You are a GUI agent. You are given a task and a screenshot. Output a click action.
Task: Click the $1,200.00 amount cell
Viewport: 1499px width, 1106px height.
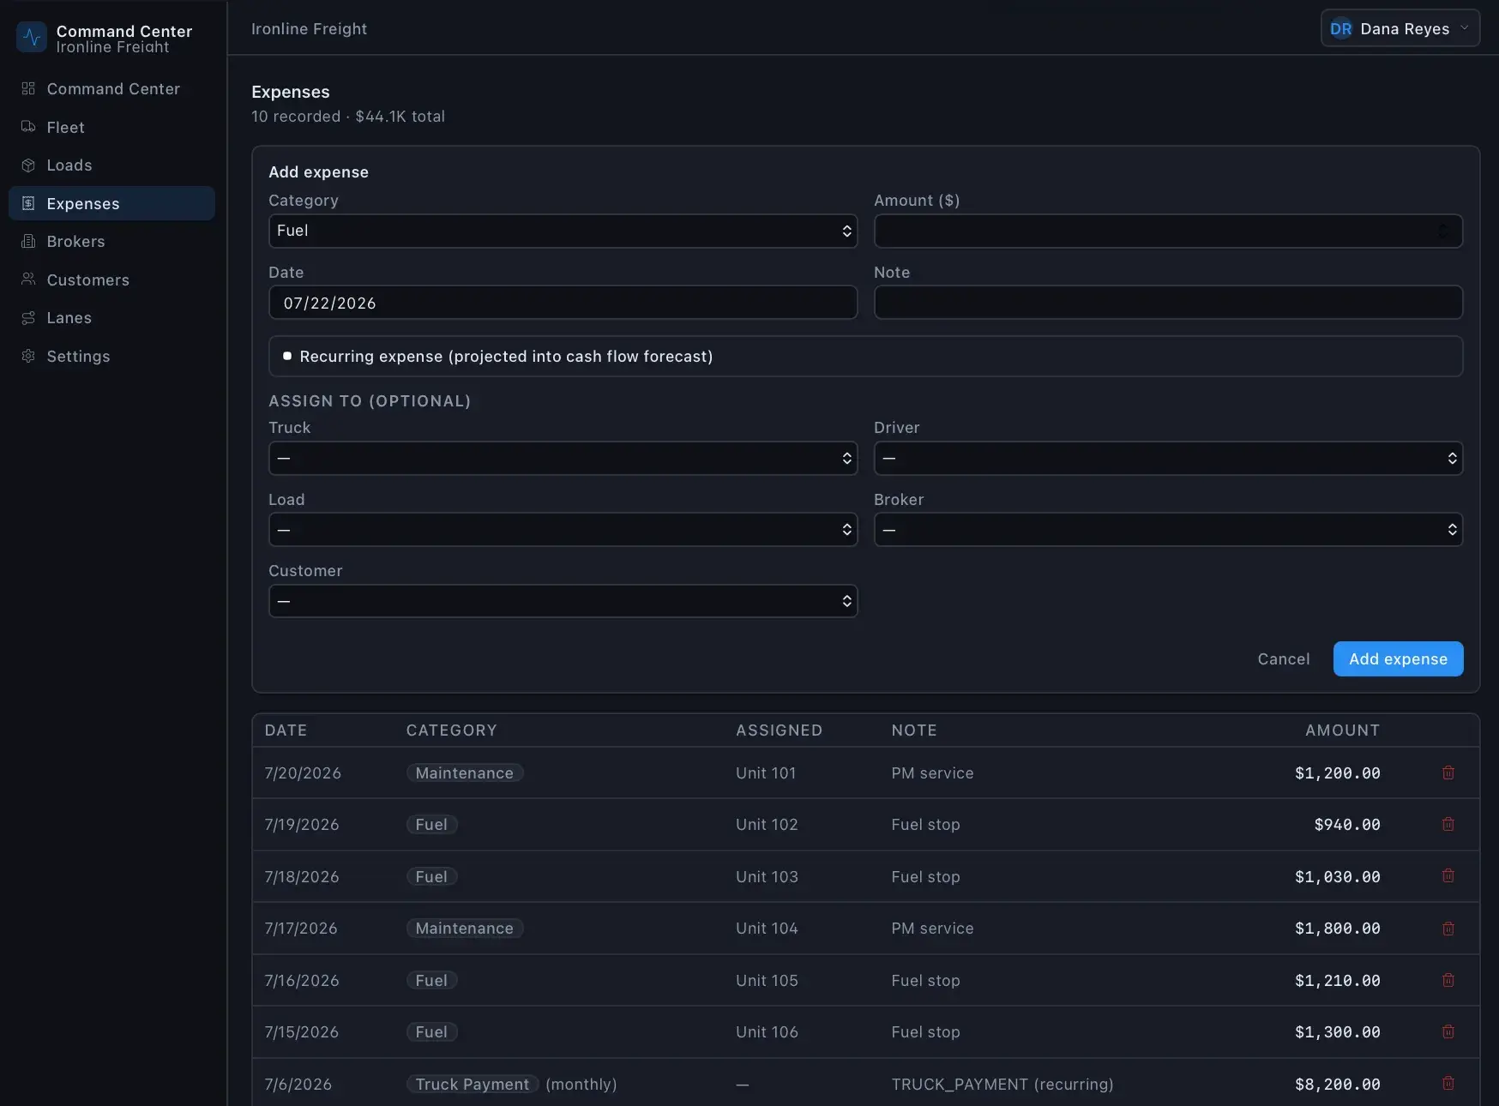tap(1337, 772)
